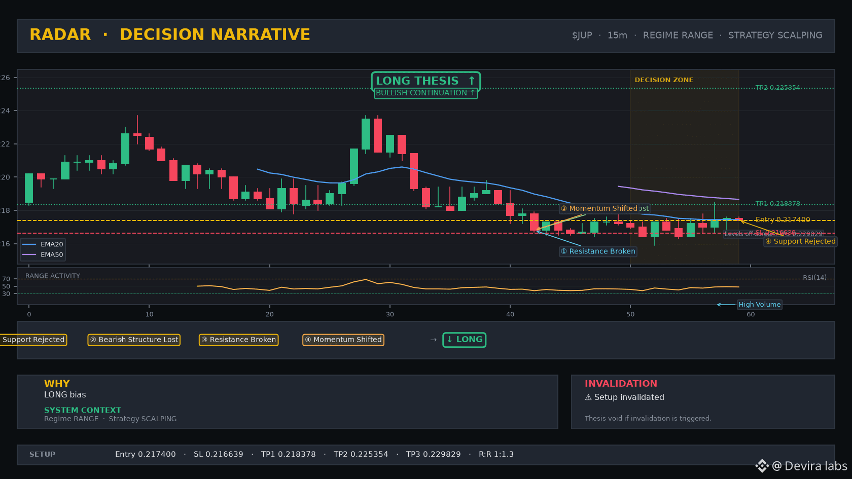Click the Entry 0.217400 level label

point(783,219)
